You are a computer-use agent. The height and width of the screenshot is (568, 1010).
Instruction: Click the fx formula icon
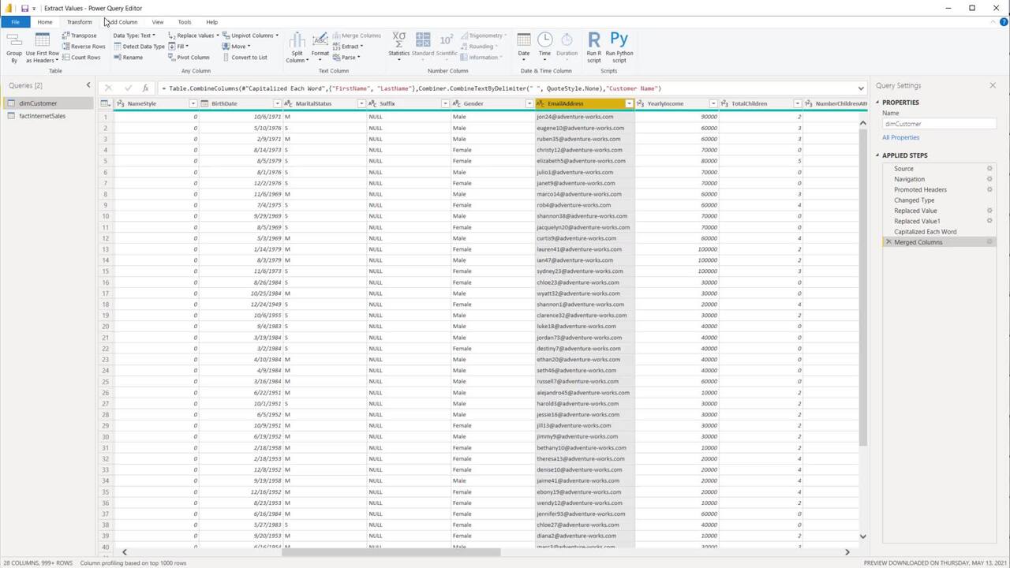pos(145,88)
